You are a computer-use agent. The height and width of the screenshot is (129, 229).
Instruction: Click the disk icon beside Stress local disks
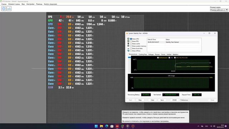coord(128,48)
